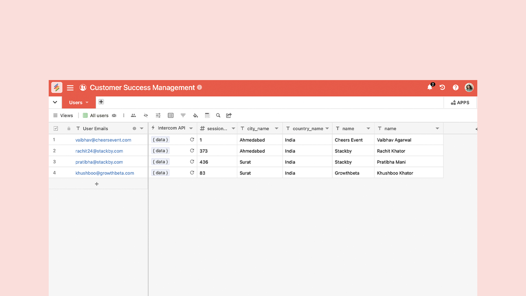Expand the tables list chevron
Viewport: 526px width, 296px height.
(55, 102)
